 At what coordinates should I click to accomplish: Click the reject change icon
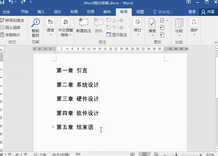(162, 21)
